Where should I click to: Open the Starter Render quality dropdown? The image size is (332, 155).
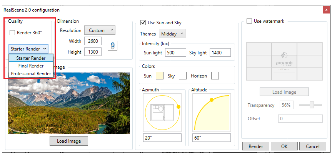click(x=28, y=49)
